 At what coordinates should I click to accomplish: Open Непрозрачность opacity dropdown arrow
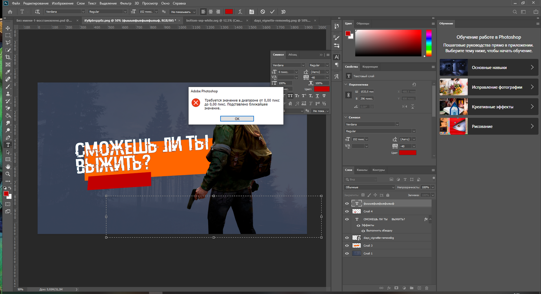tap(433, 187)
